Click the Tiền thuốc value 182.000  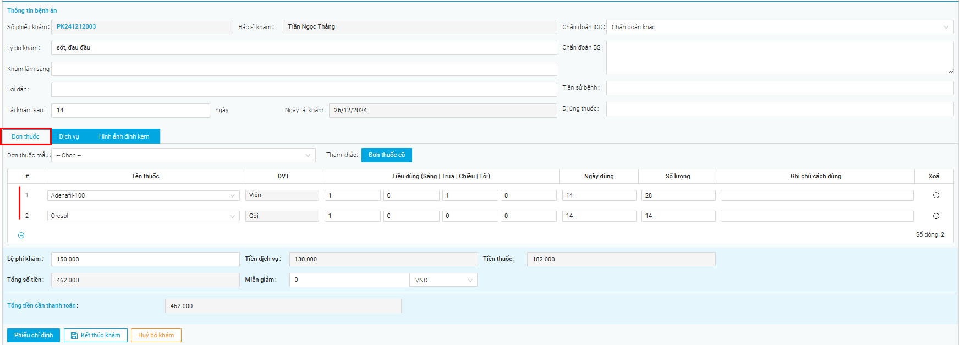pos(621,259)
